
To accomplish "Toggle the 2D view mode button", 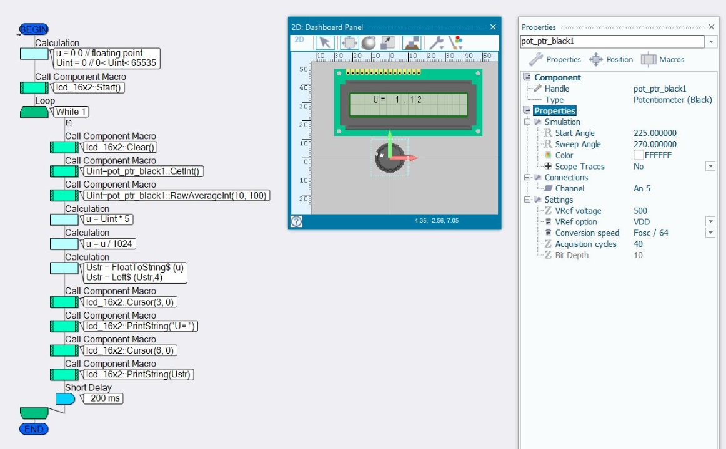I will [299, 40].
